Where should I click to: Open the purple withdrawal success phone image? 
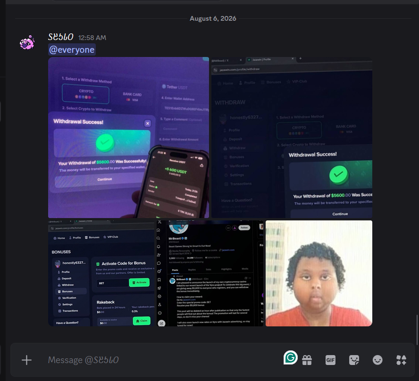(128, 138)
